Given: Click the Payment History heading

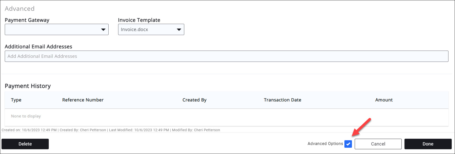Looking at the screenshot, I should 28,86.
